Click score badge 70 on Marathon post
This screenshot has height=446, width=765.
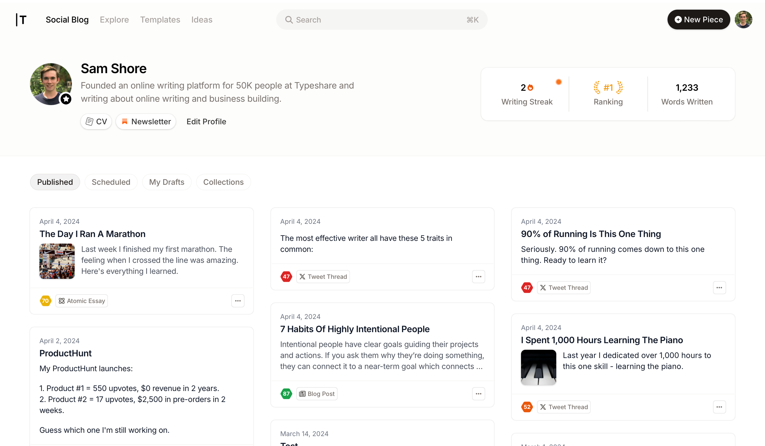coord(45,301)
